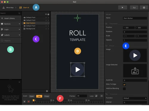This screenshot has width=149, height=111.
Task: Click the green crosshair anchor on canvas
Action: (77, 18)
